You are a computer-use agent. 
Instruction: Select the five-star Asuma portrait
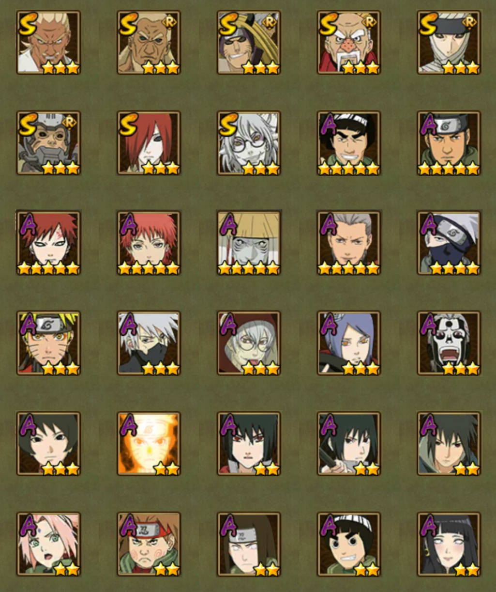(449, 143)
